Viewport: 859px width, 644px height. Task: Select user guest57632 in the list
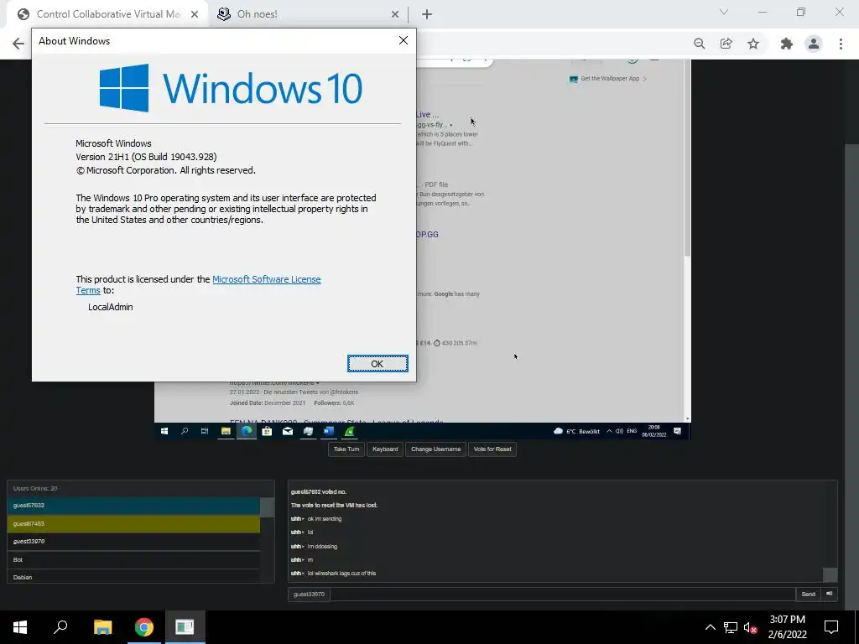[133, 506]
